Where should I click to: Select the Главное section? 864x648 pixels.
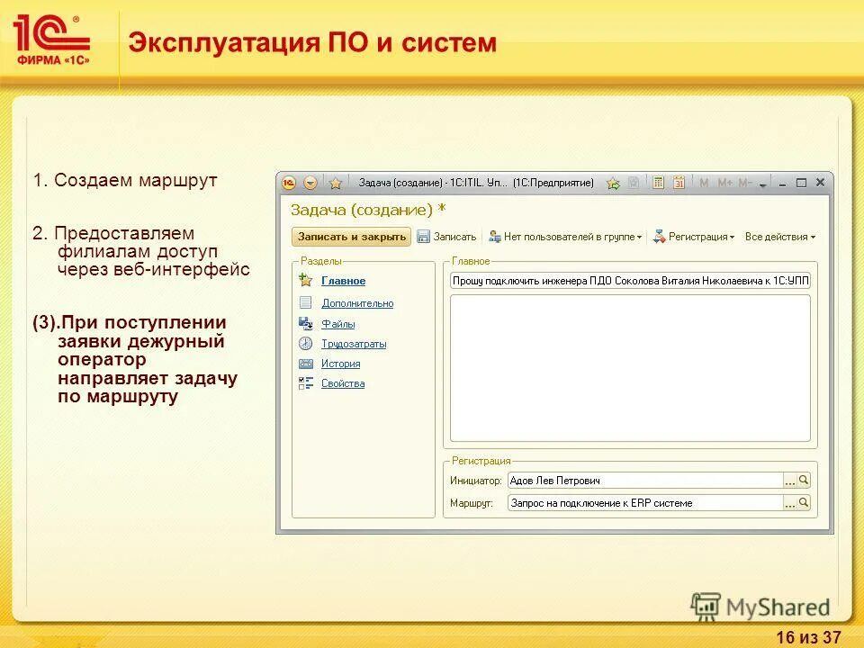point(344,281)
